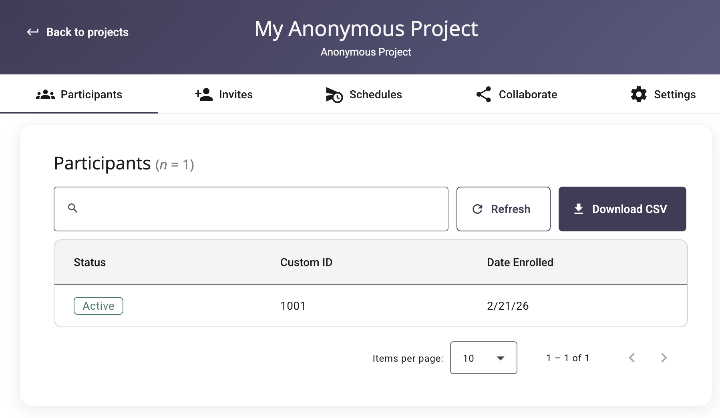The image size is (720, 418).
Task: Select the Active status badge
Action: click(x=99, y=306)
